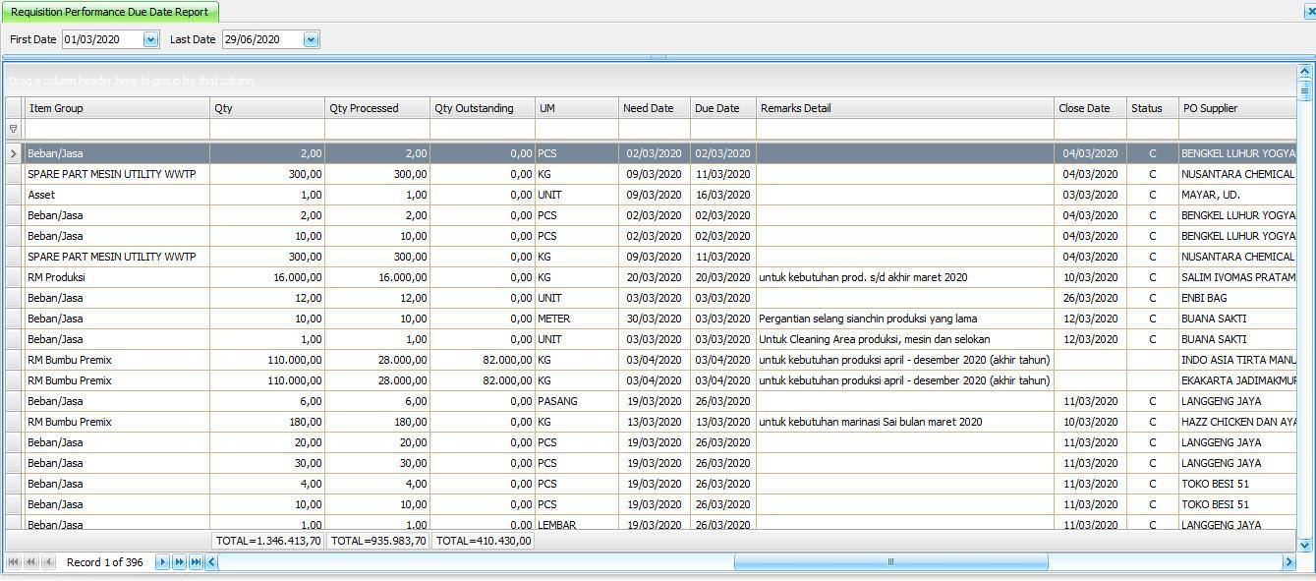
Task: Click Need Date 30/03/2020 cell
Action: point(655,319)
